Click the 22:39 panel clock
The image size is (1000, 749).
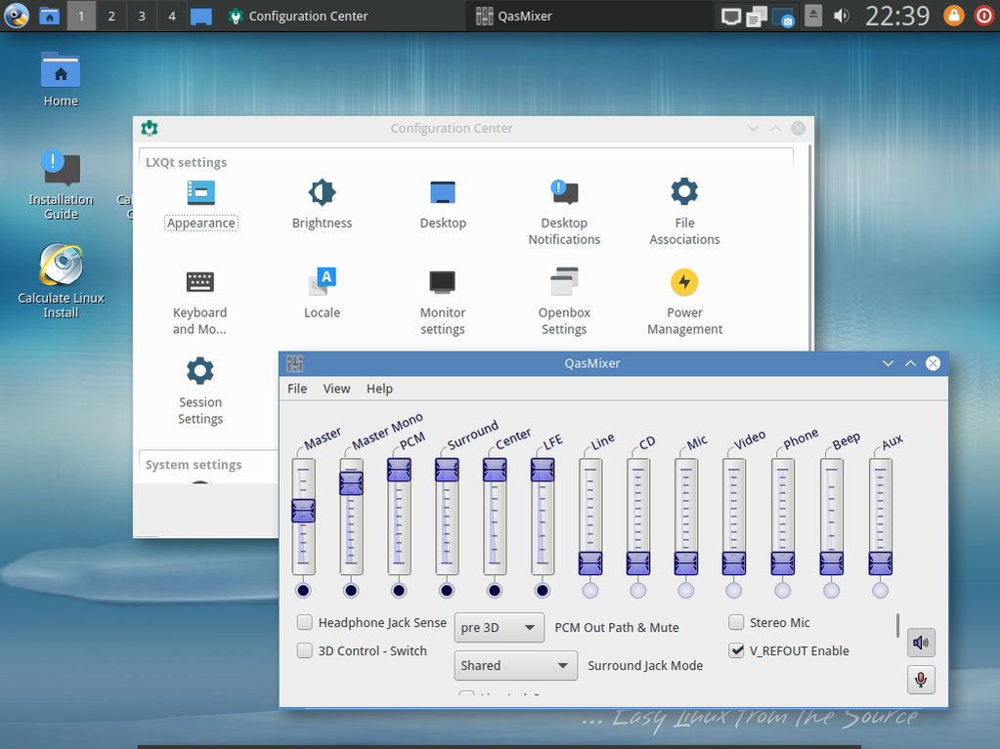897,16
